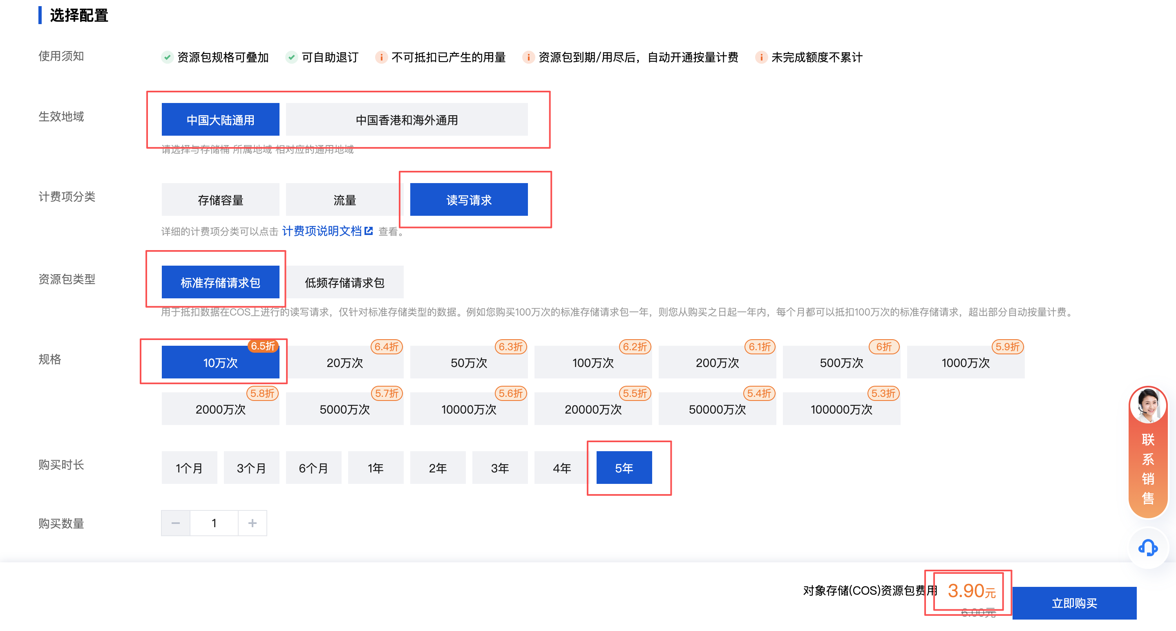Screen dimensions: 1176x631
Task: Click the headset customer support icon
Action: 1147,548
